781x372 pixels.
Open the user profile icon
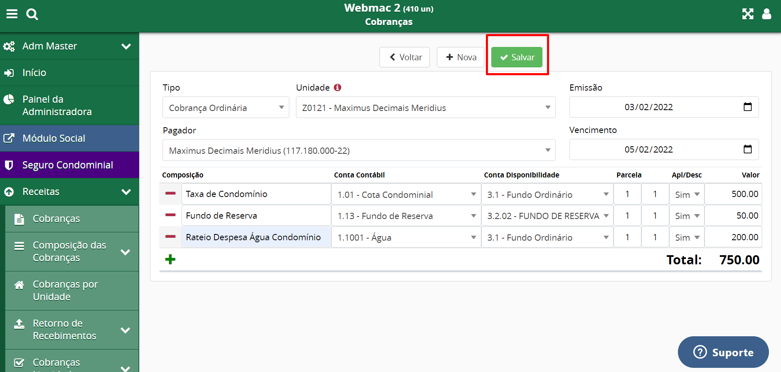point(766,14)
